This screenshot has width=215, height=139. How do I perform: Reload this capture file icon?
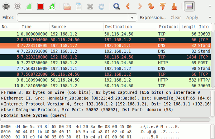101,6
